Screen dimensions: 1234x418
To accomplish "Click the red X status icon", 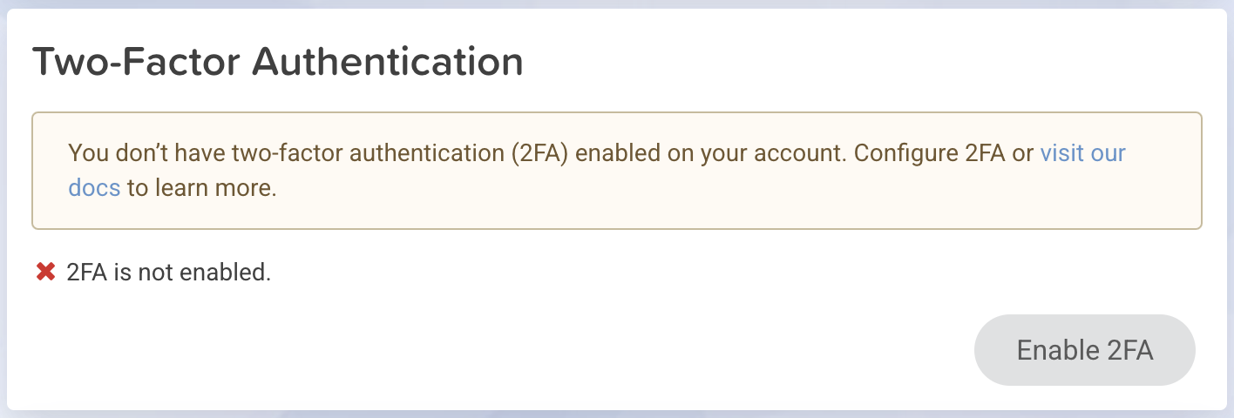I will click(x=45, y=273).
